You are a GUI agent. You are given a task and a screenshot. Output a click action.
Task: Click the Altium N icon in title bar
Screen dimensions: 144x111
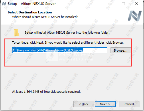coord(4,4)
